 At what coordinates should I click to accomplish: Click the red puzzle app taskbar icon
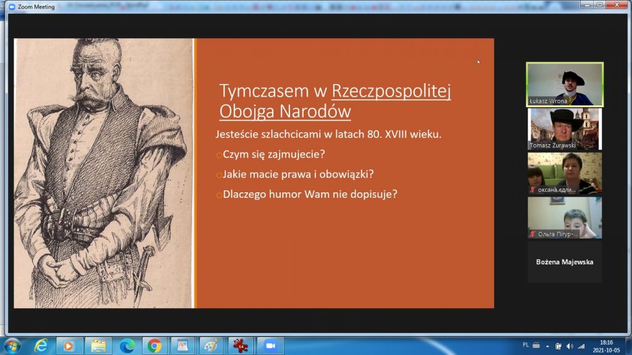pos(241,345)
